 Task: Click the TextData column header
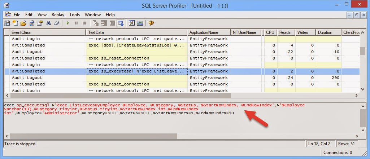[x=136, y=32]
